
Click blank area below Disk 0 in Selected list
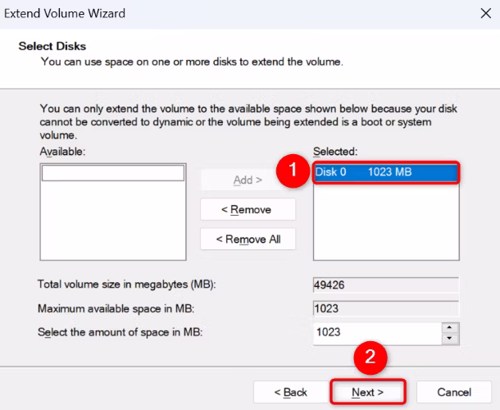tap(386, 221)
